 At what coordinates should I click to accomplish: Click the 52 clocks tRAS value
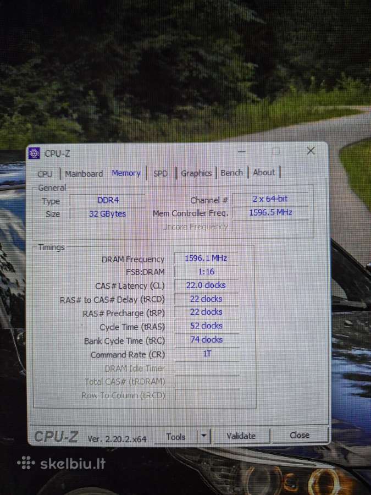pos(206,326)
